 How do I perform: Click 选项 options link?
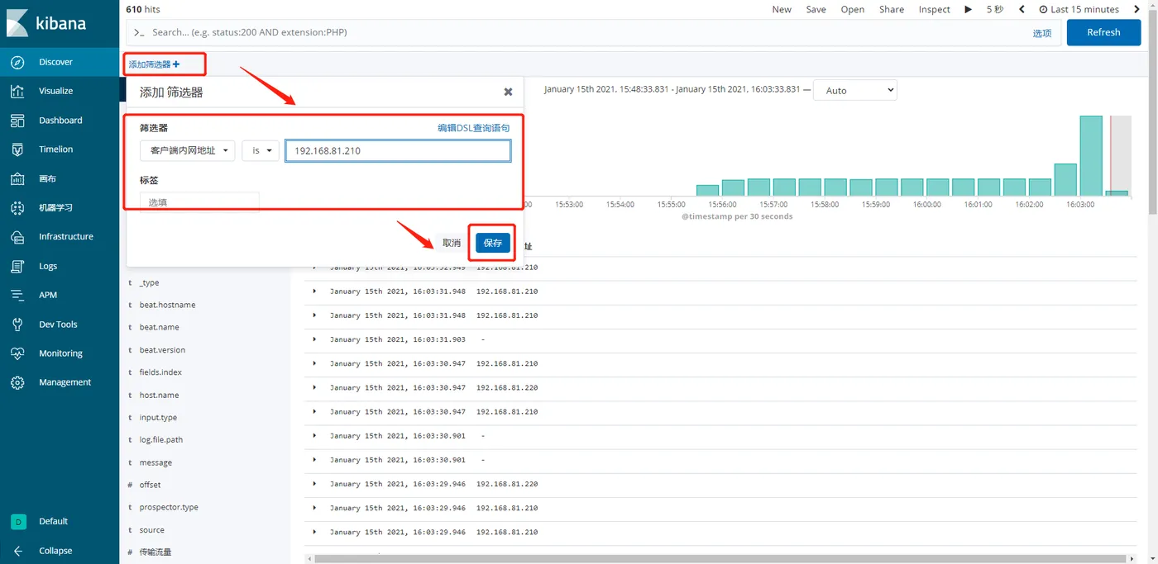(x=1042, y=33)
